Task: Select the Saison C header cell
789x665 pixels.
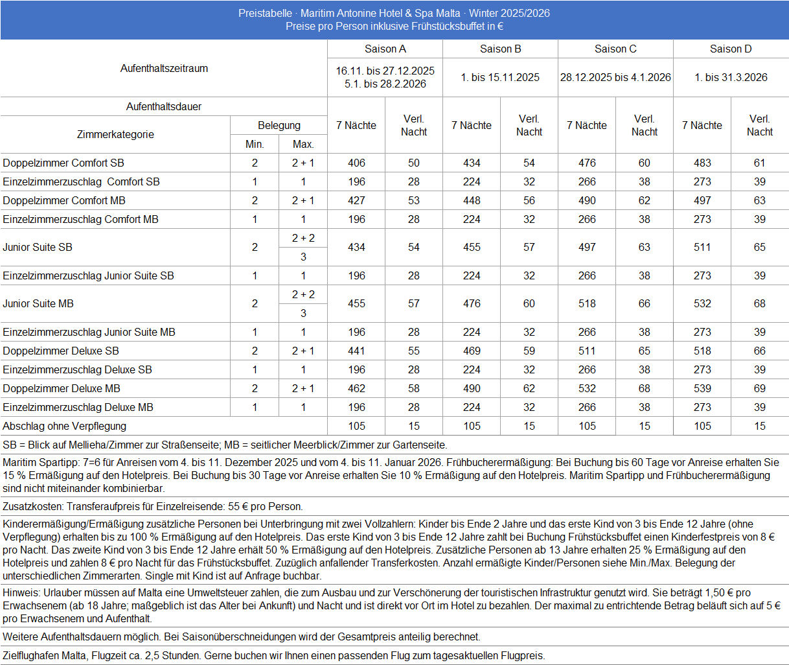Action: [x=615, y=49]
